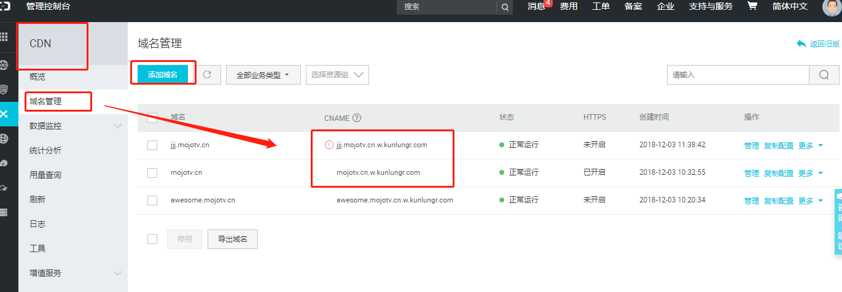Open the 工单 top menu
842x292 pixels.
601,7
